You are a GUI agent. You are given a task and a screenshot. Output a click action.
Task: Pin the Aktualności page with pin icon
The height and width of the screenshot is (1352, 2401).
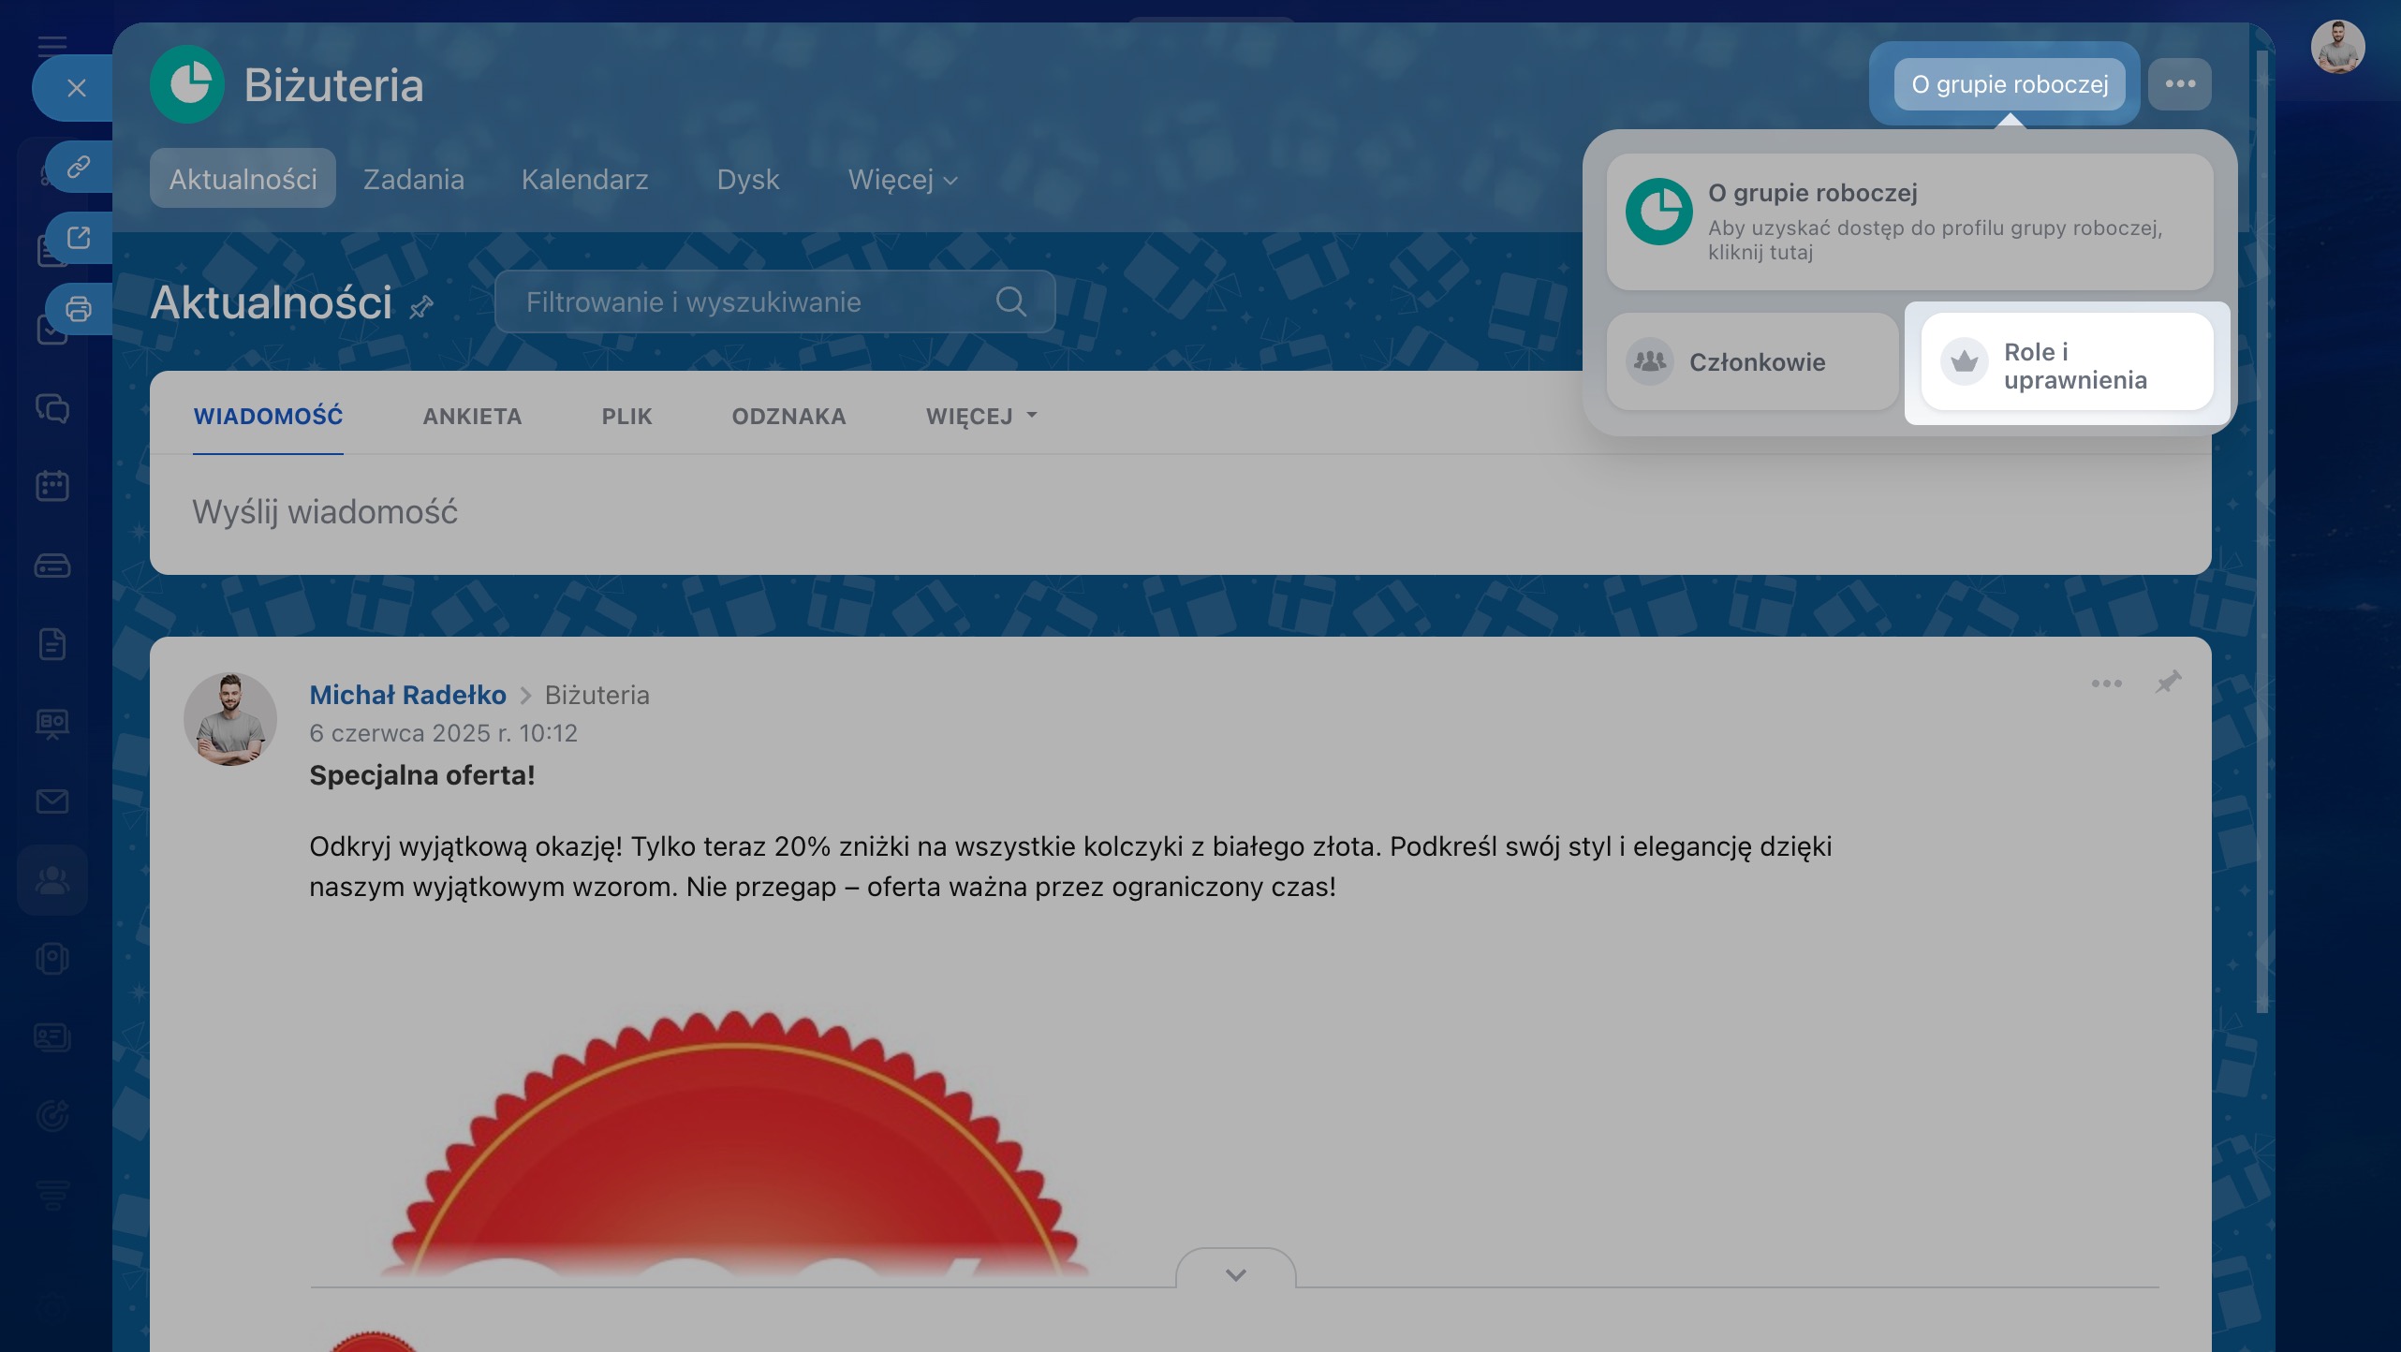[421, 306]
